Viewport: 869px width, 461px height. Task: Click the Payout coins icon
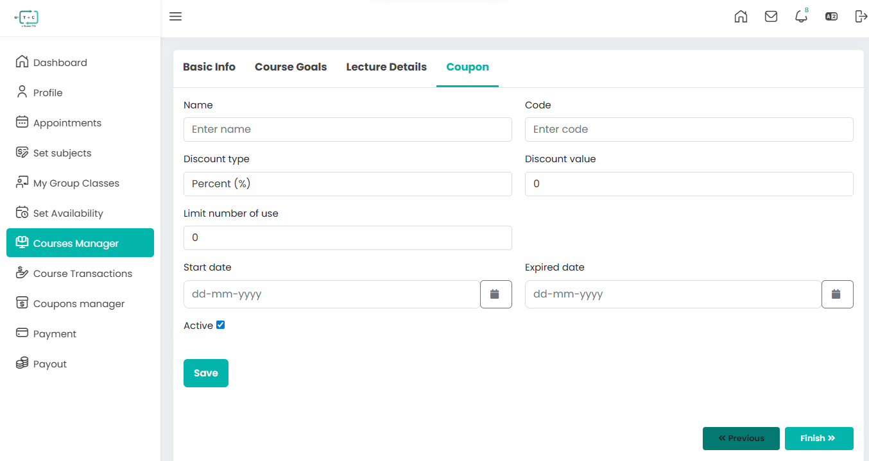click(x=22, y=363)
